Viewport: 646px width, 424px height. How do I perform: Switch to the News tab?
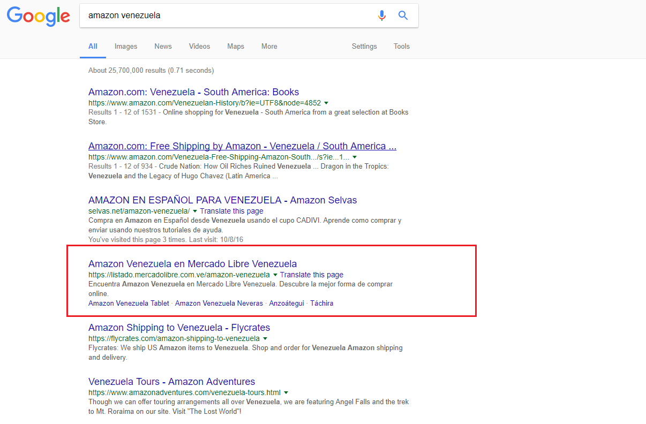point(163,46)
